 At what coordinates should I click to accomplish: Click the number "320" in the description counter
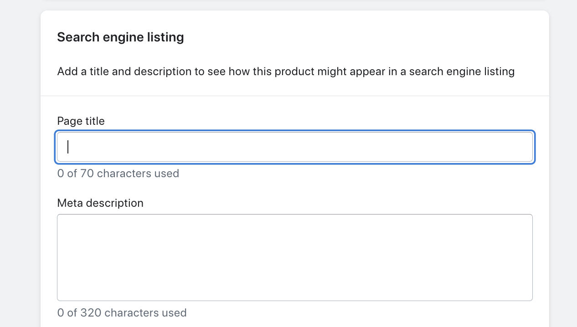[x=91, y=313]
